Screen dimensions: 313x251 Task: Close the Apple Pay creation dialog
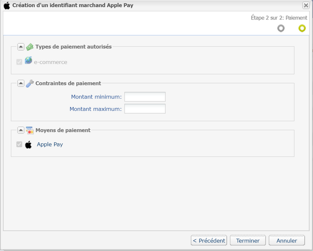coord(306,6)
